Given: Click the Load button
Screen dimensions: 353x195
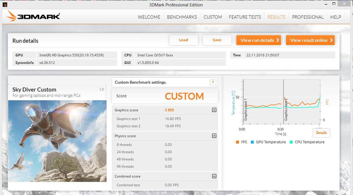Looking at the screenshot, I should (183, 40).
